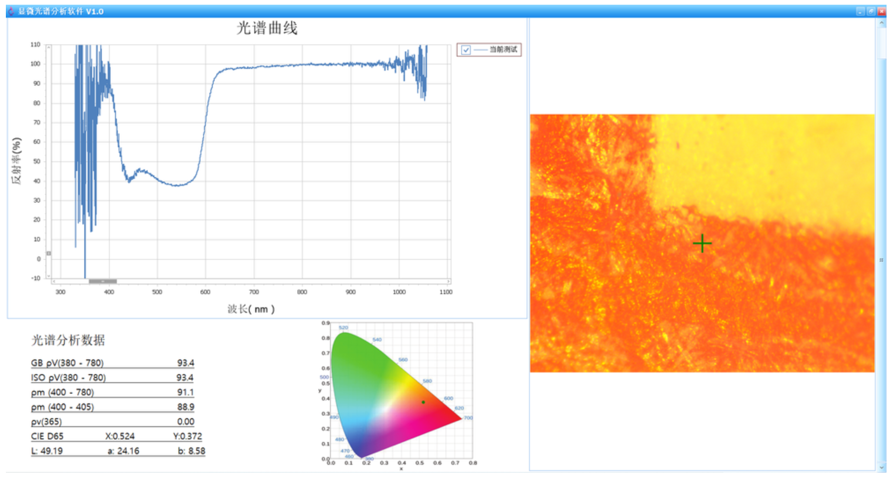This screenshot has width=893, height=481.
Task: Click the chart's vertical scroll up arrow
Action: point(49,47)
